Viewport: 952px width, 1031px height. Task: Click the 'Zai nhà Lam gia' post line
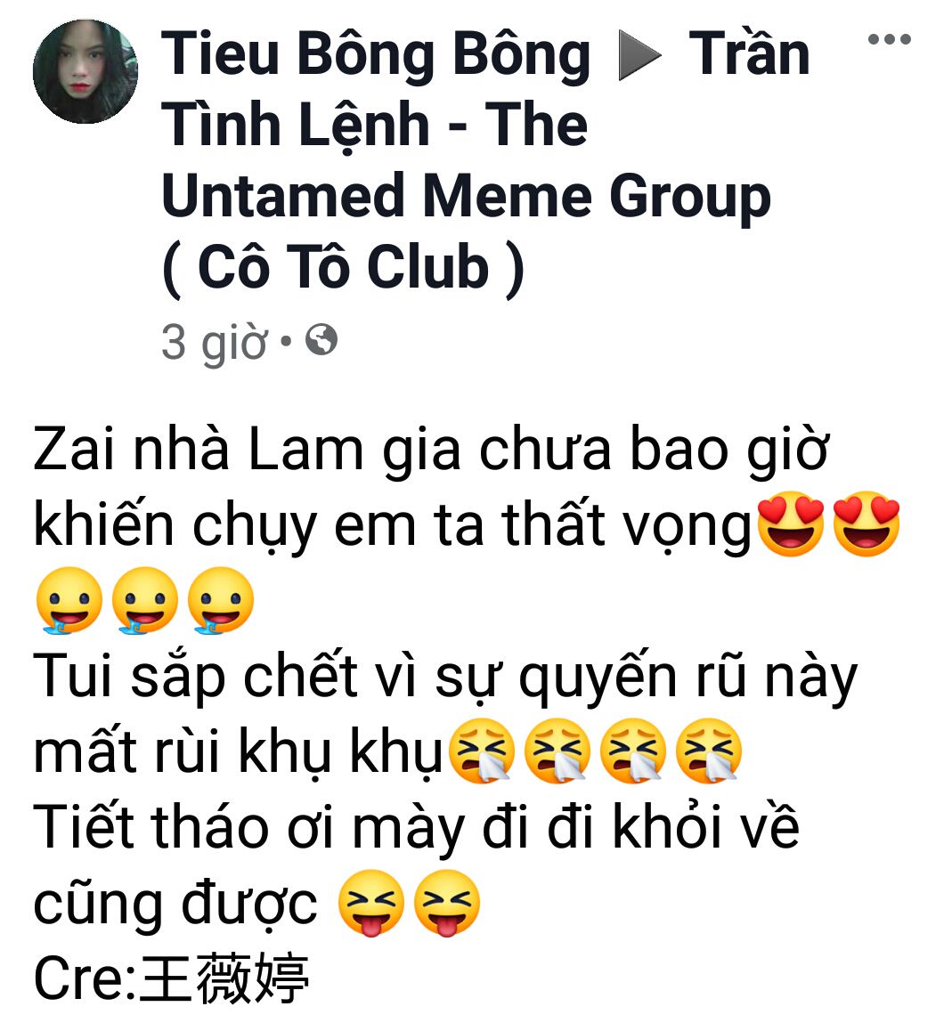click(x=431, y=450)
